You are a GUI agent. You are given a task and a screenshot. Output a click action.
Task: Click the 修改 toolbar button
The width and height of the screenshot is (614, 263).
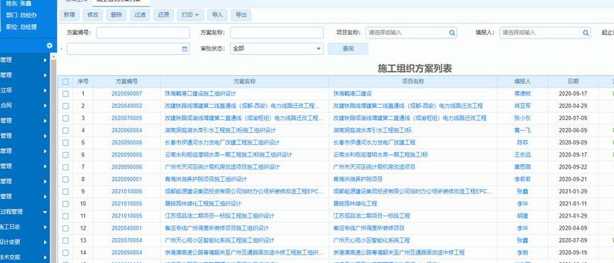pos(93,15)
